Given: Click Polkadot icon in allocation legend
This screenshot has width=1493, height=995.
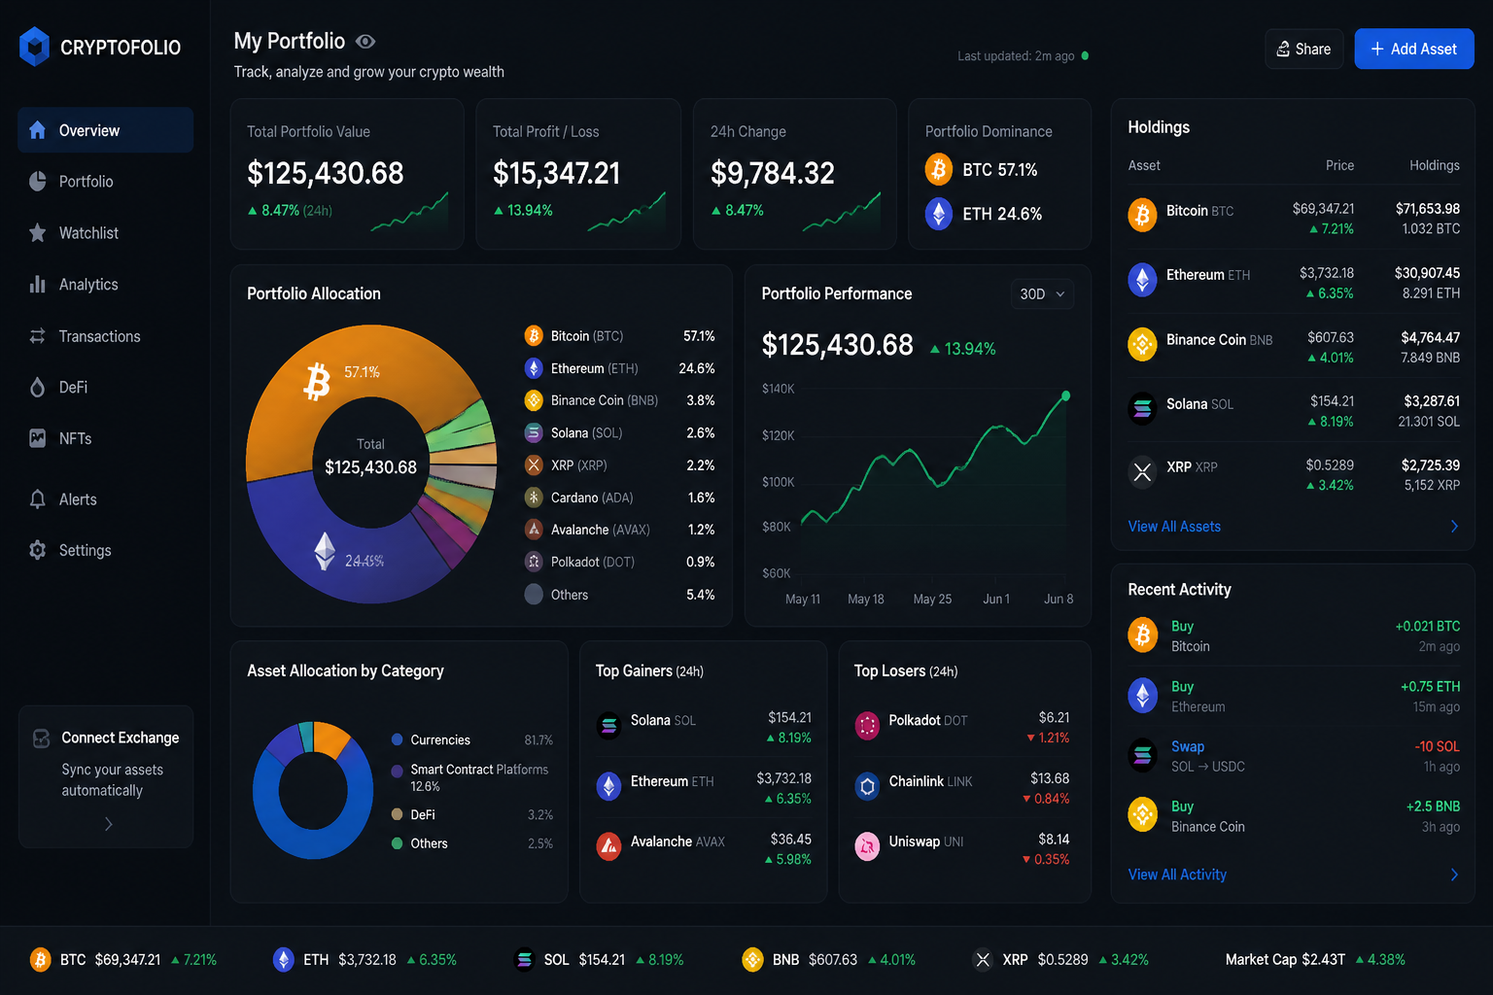Looking at the screenshot, I should pyautogui.click(x=534, y=562).
